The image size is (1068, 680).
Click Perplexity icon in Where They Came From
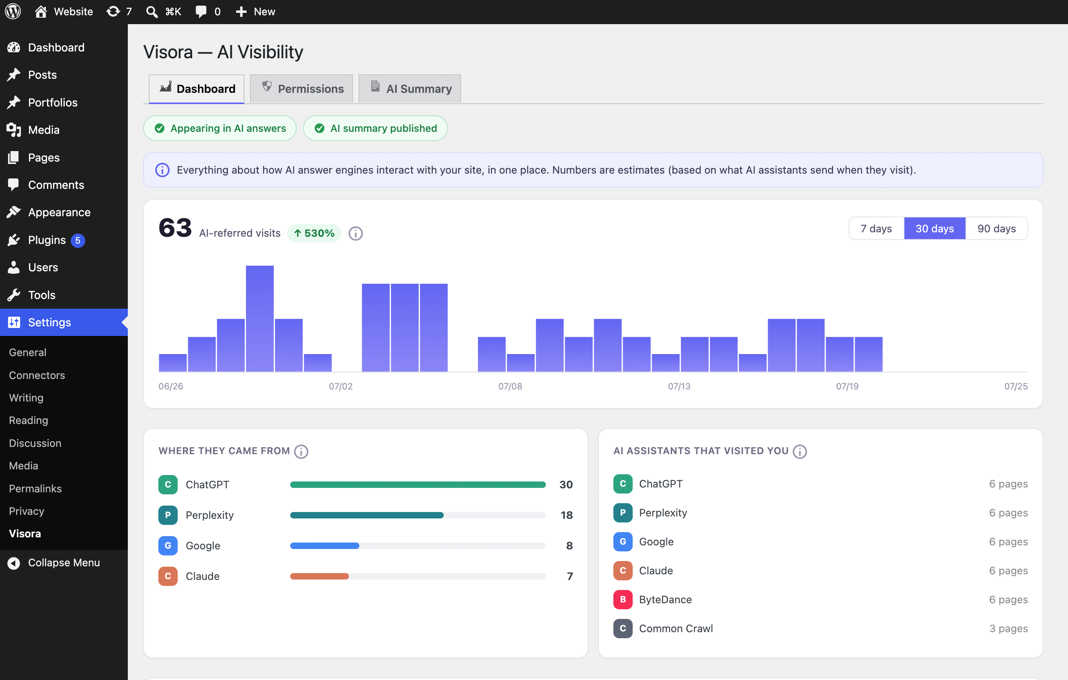pyautogui.click(x=168, y=515)
